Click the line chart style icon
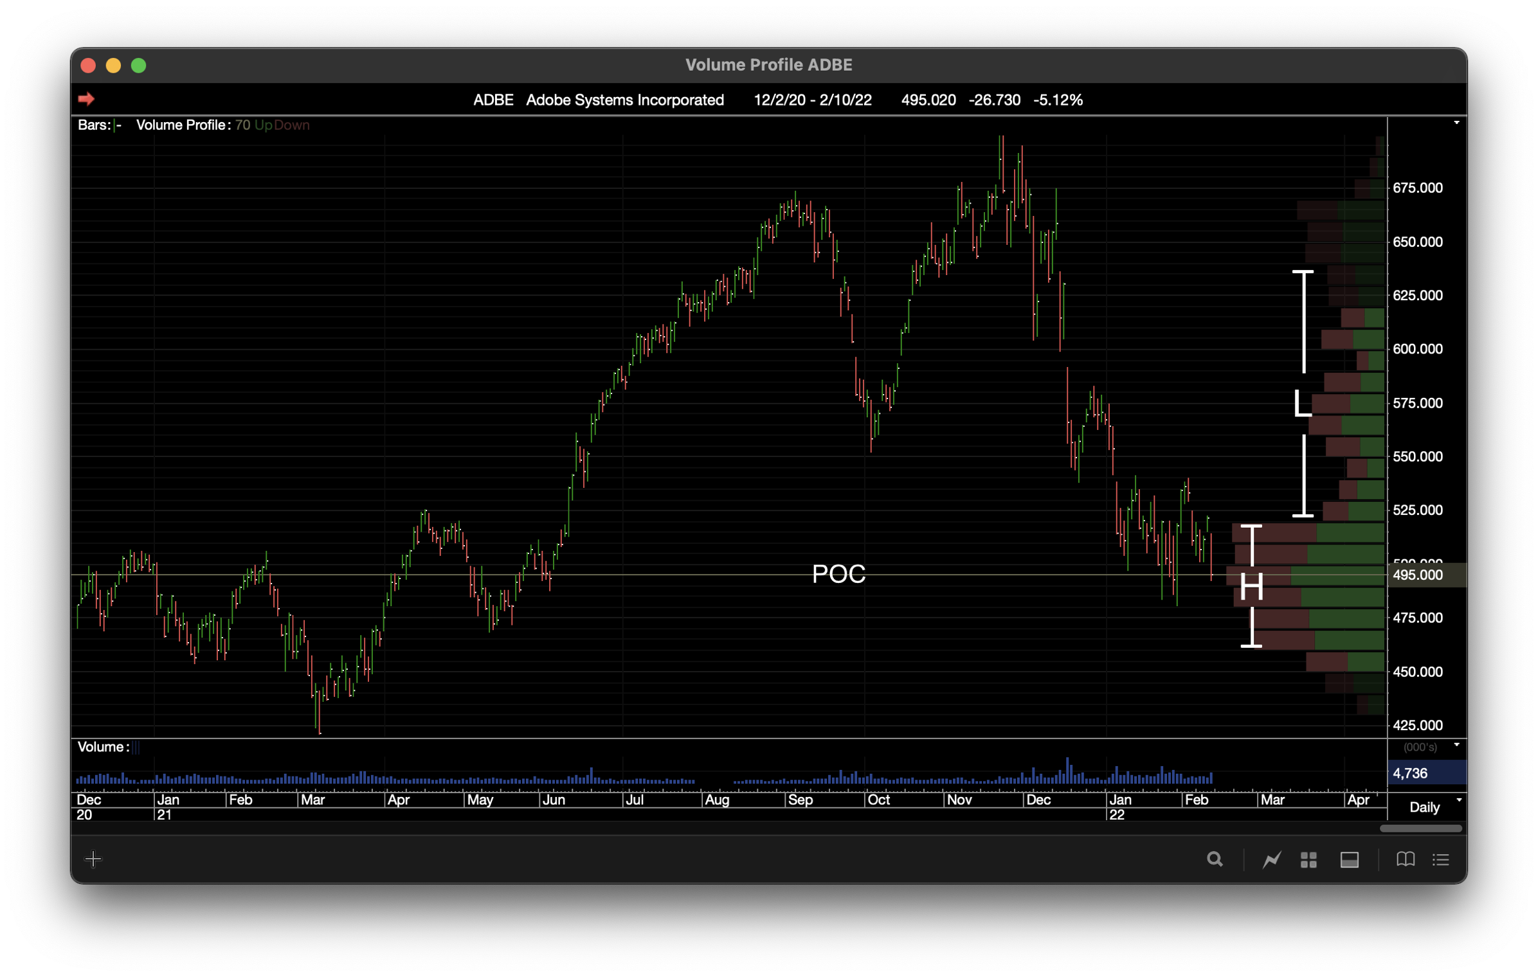1538x977 pixels. click(1271, 859)
